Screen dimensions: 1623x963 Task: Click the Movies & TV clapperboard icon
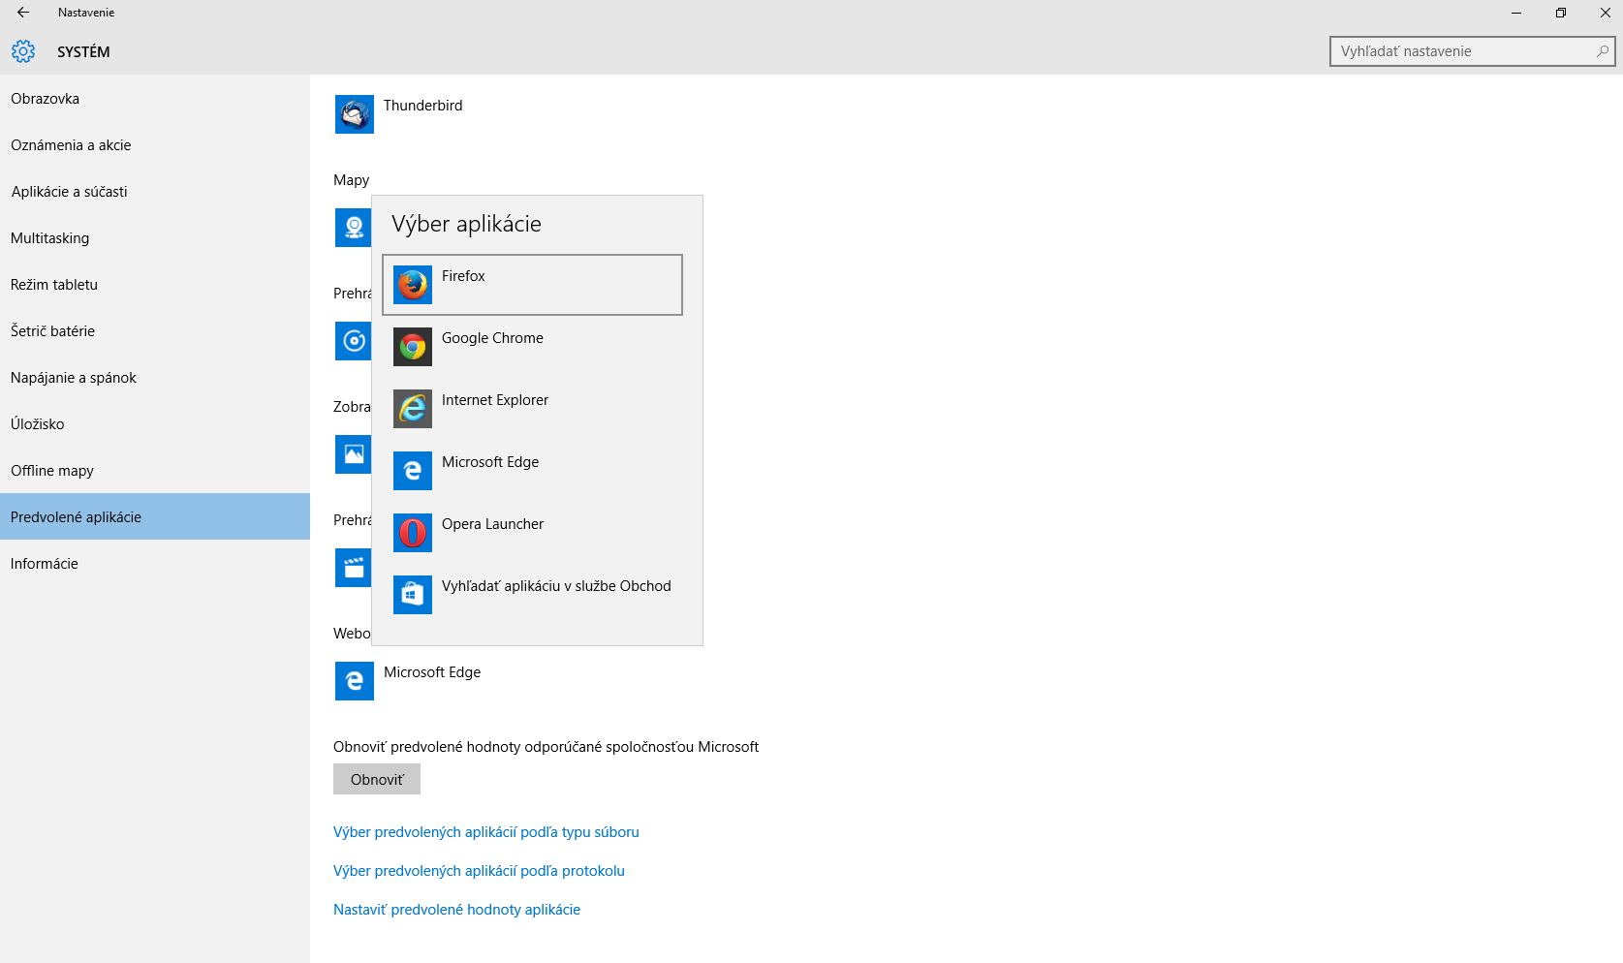click(x=353, y=568)
